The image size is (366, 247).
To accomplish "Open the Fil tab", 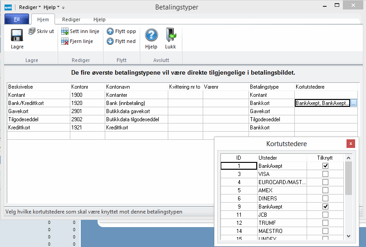I will click(17, 19).
